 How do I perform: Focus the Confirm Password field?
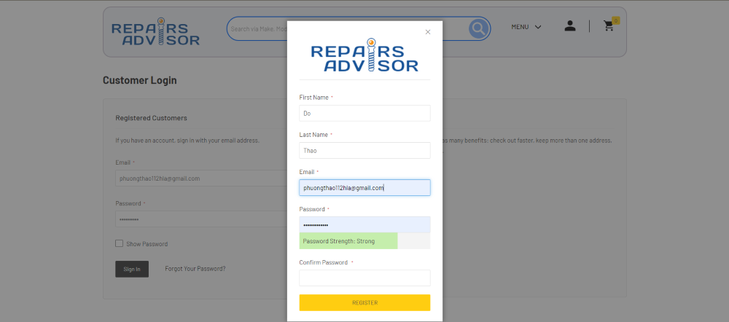(364, 278)
